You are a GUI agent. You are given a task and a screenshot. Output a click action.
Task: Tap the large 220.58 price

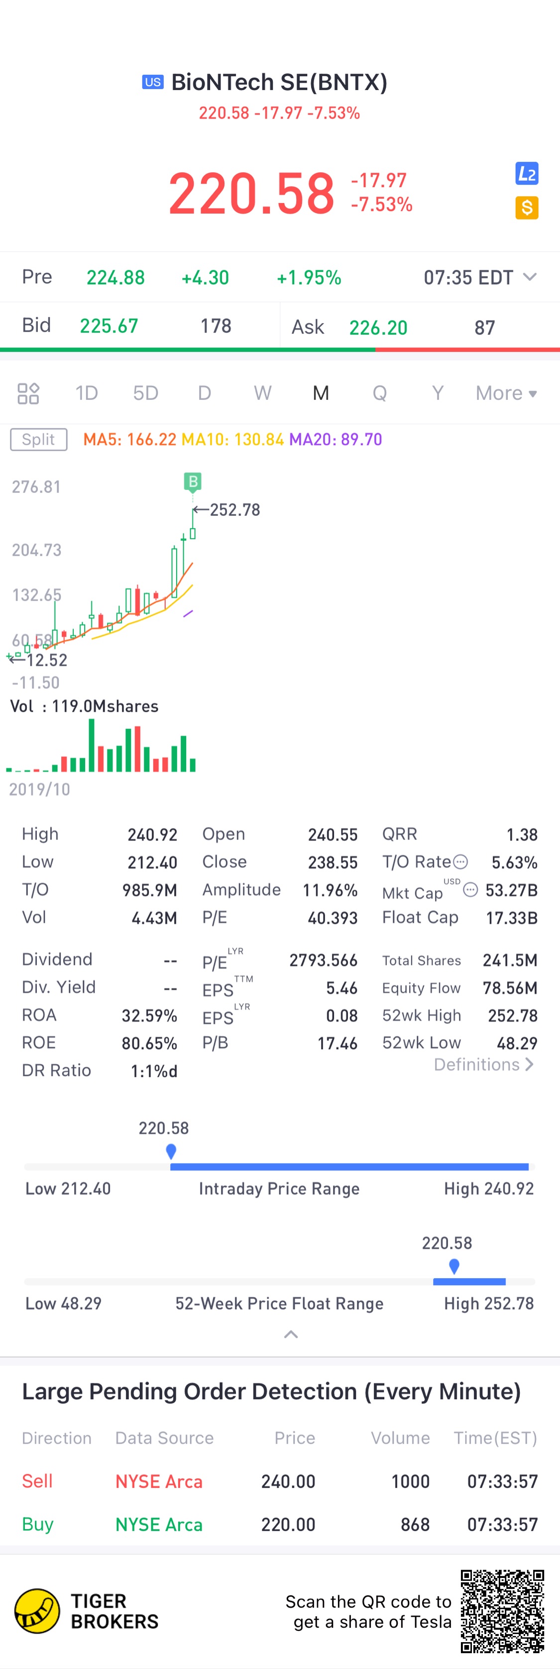252,193
